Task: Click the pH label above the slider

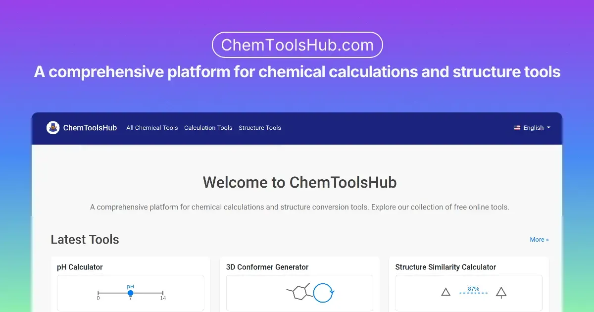Action: click(130, 286)
